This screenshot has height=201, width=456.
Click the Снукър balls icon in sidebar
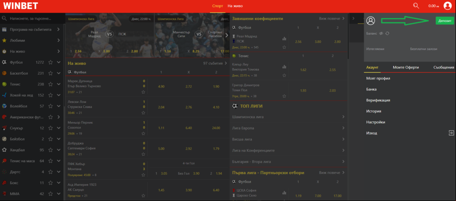coord(4,128)
